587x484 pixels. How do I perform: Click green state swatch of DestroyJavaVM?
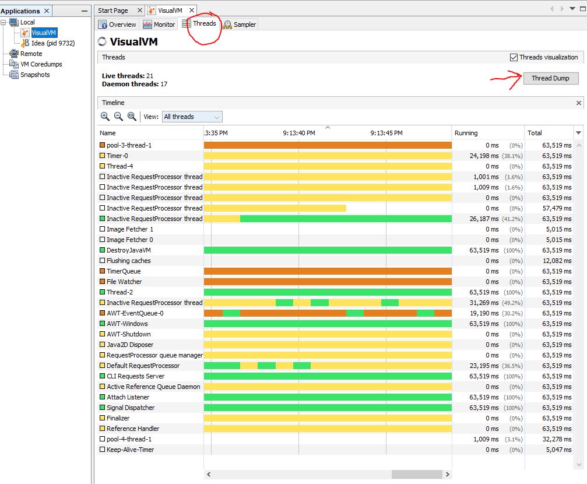click(x=102, y=250)
